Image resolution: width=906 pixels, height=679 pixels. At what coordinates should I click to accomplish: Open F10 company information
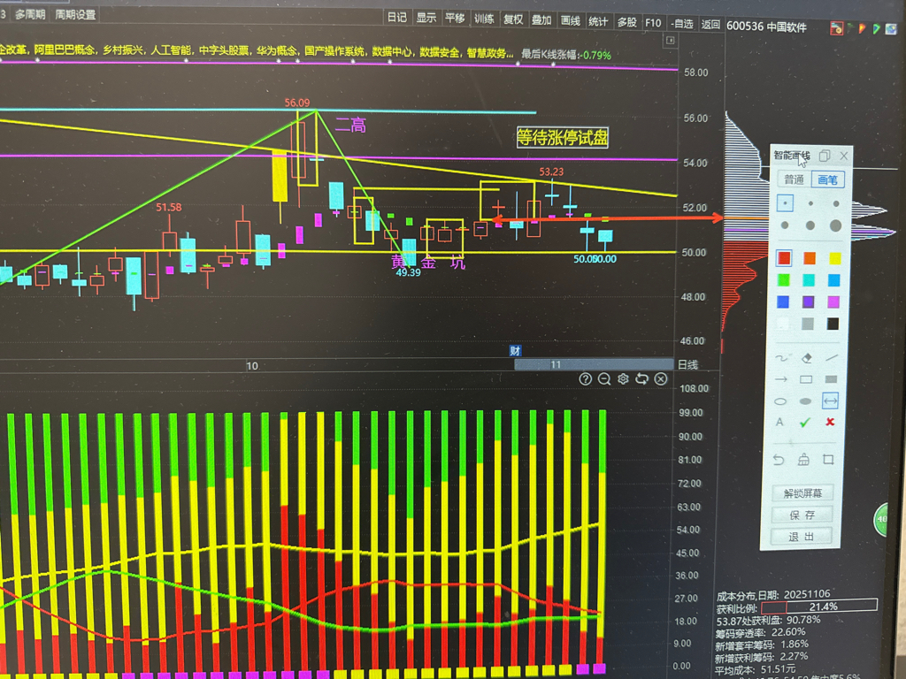[653, 22]
